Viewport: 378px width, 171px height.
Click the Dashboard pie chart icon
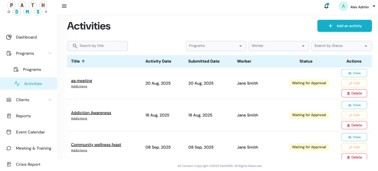pyautogui.click(x=9, y=37)
